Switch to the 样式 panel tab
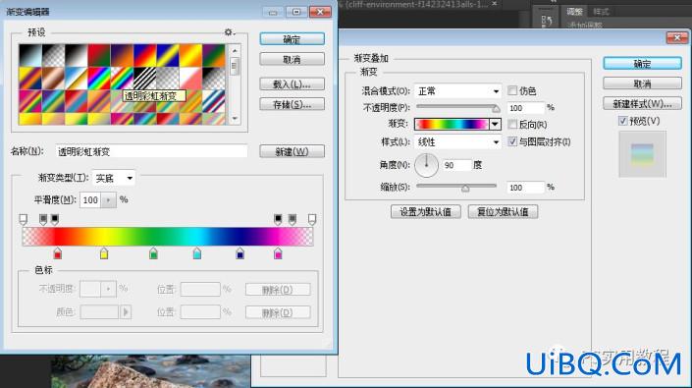Image resolution: width=692 pixels, height=388 pixels. [601, 12]
